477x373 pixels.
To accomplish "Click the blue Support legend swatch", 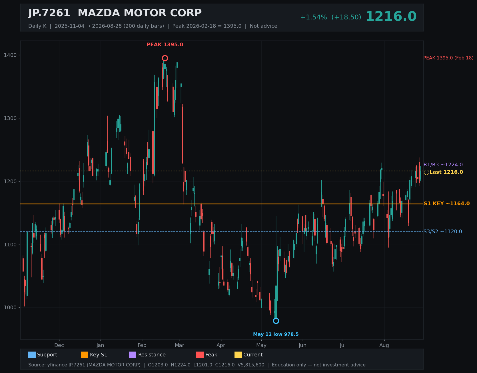I will pos(32,355).
